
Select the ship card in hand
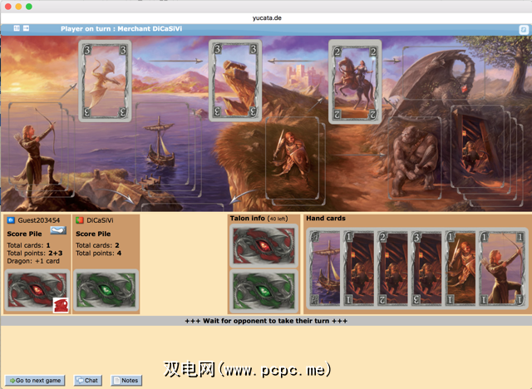click(x=325, y=268)
